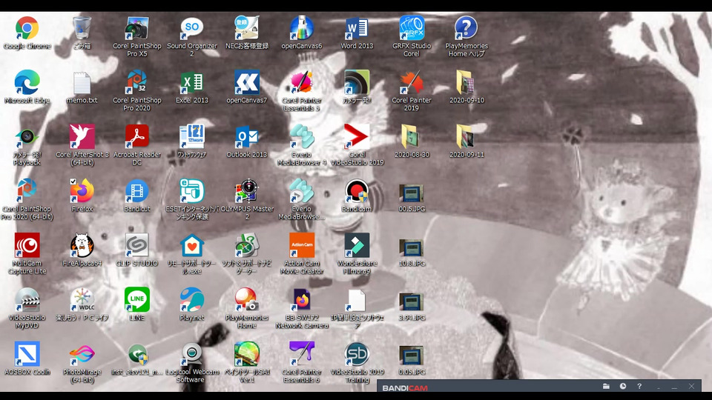The width and height of the screenshot is (712, 400).
Task: Select the memo.txt file
Action: 82,82
